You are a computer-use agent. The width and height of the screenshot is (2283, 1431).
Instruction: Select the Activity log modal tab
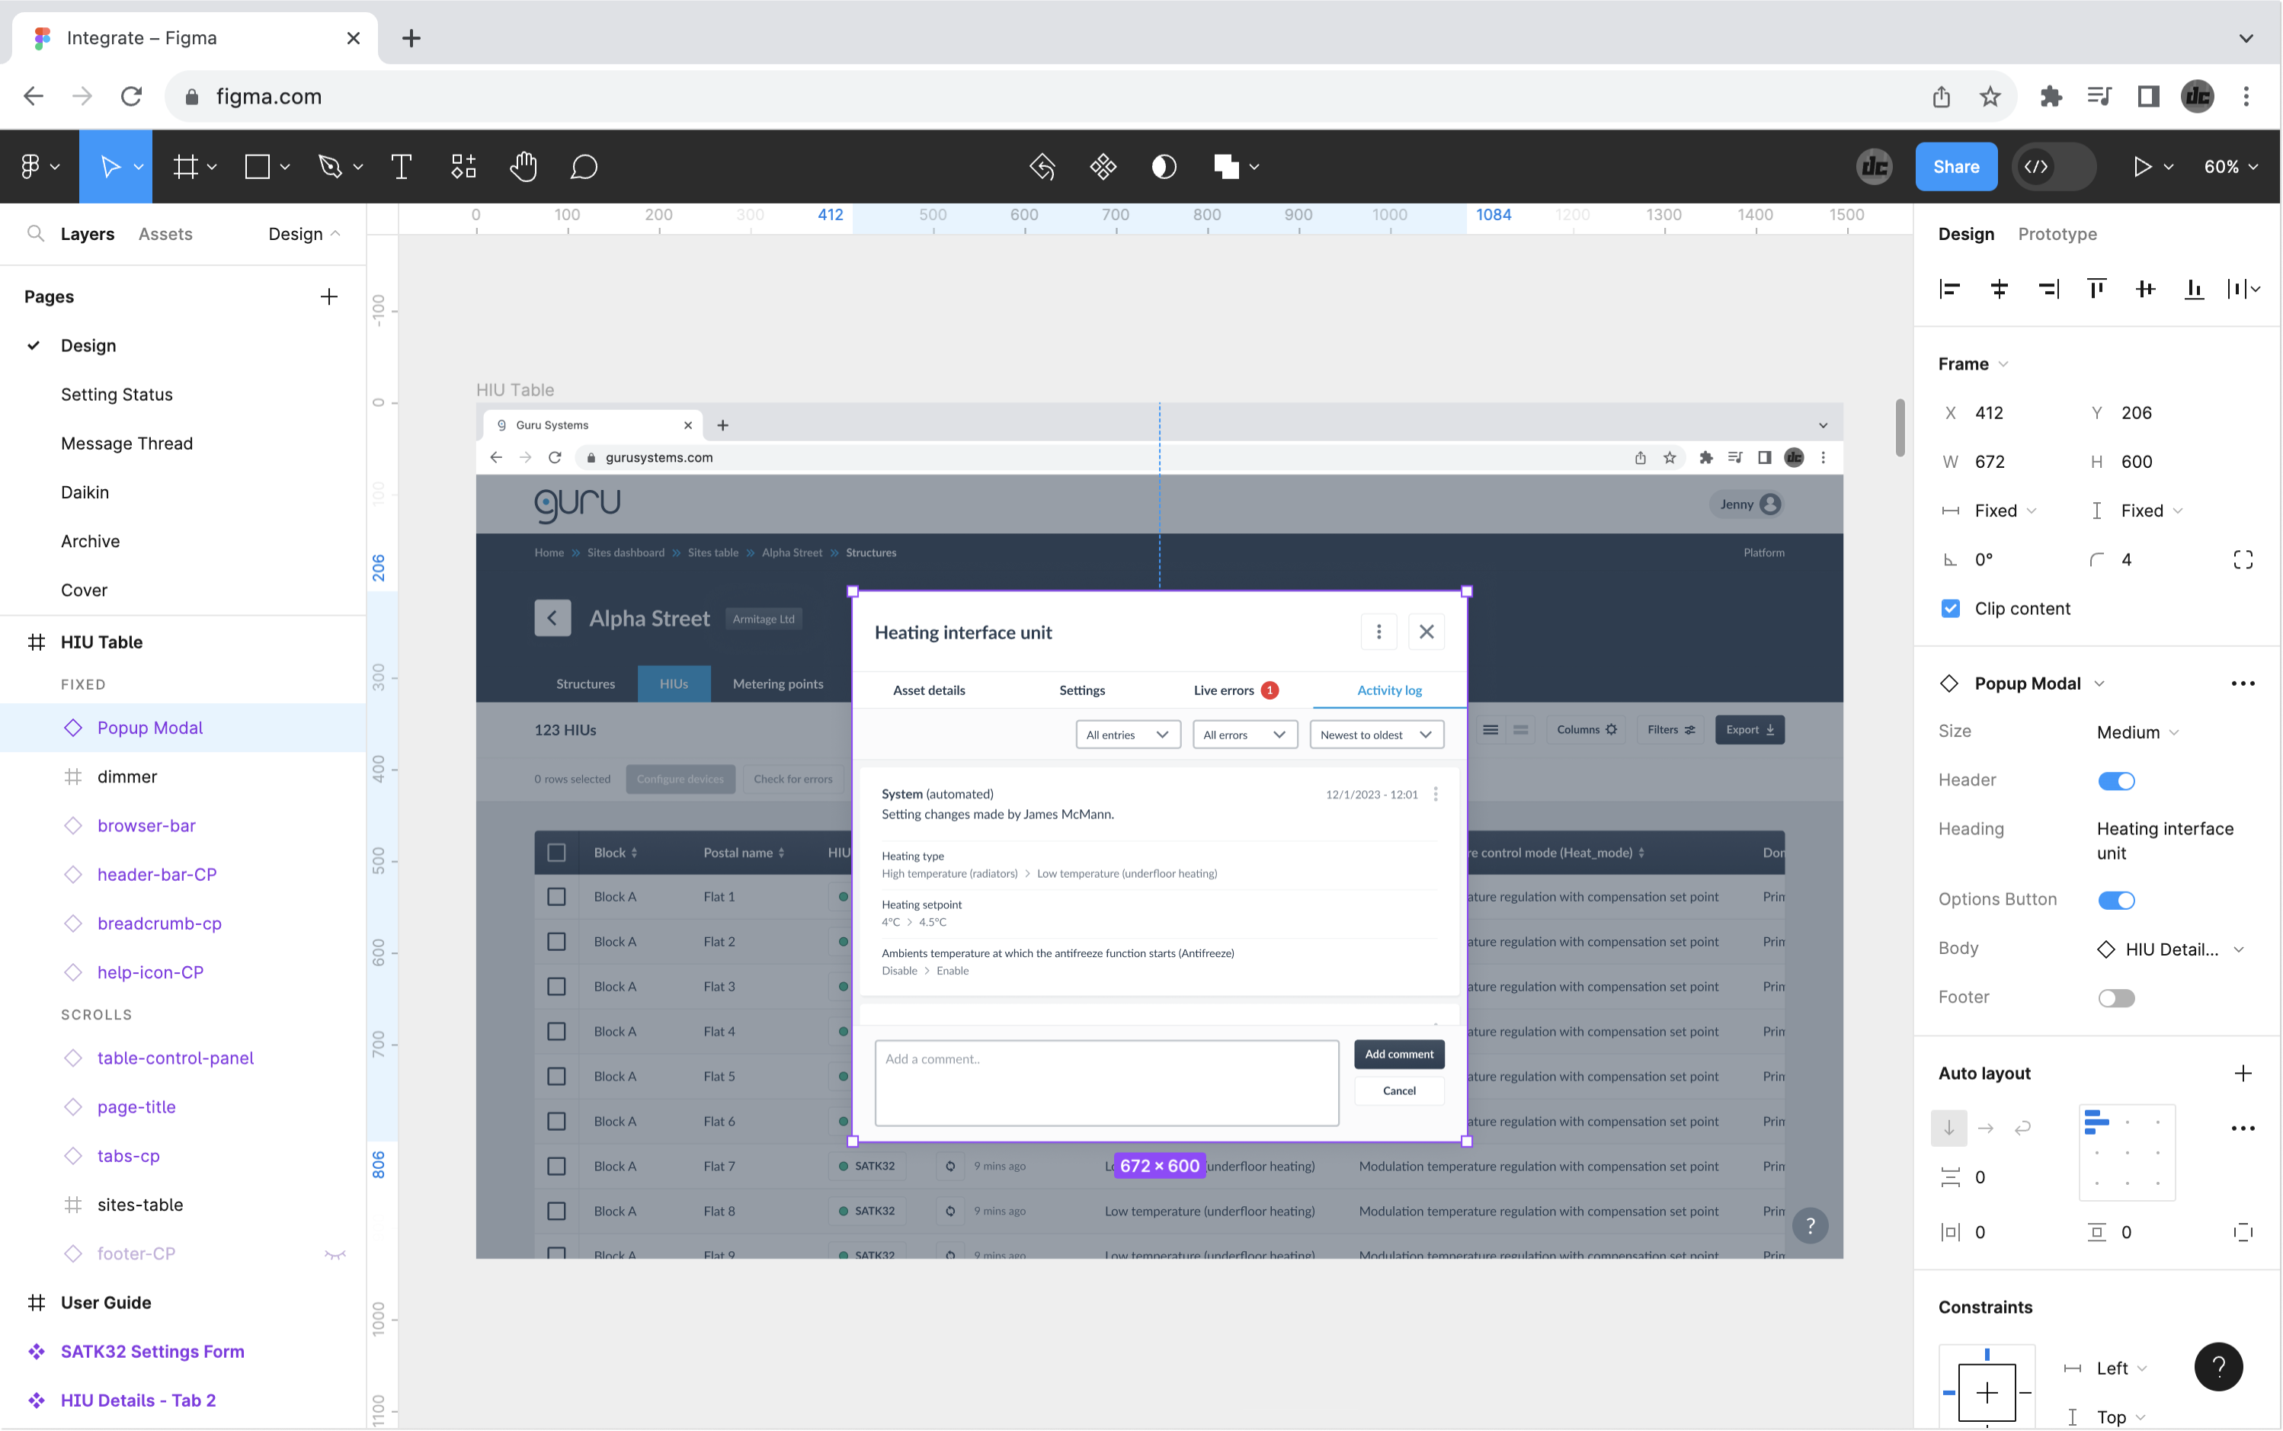point(1388,690)
